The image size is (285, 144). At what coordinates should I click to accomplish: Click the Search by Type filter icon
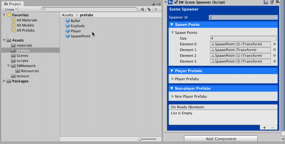click(x=142, y=10)
